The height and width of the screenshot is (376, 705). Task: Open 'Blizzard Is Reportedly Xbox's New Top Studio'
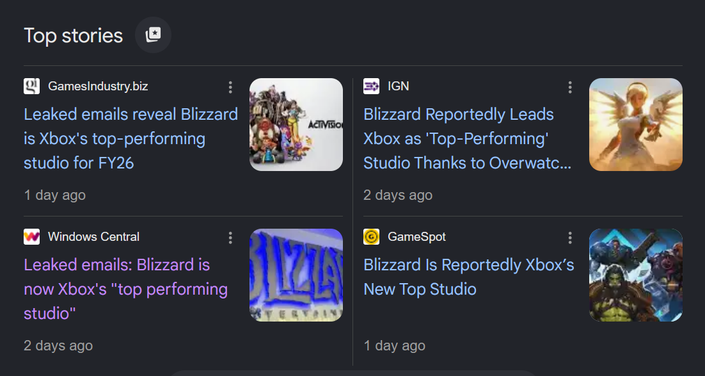[x=468, y=277]
